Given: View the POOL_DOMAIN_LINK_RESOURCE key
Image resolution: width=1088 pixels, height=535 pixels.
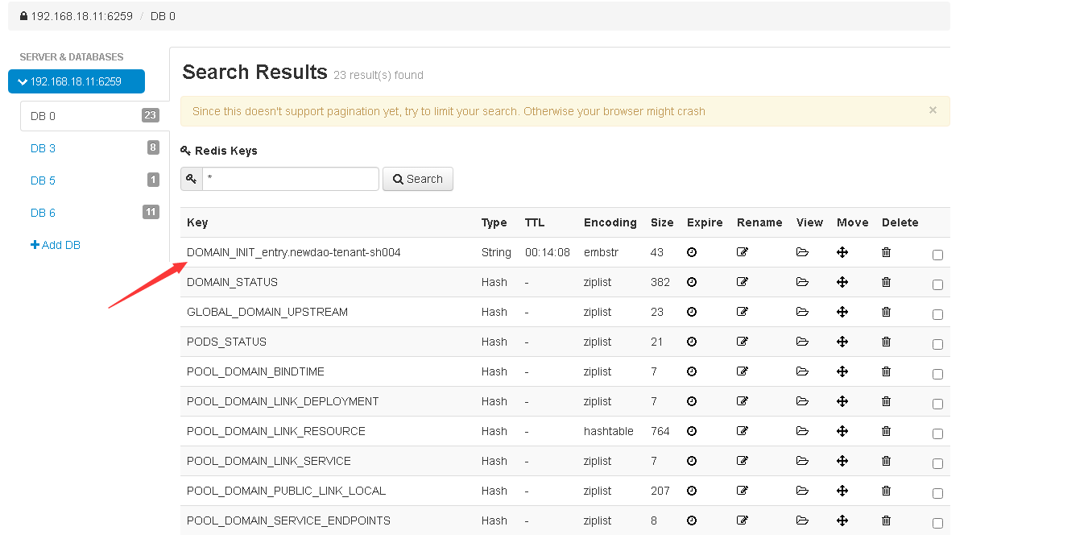Looking at the screenshot, I should 802,431.
